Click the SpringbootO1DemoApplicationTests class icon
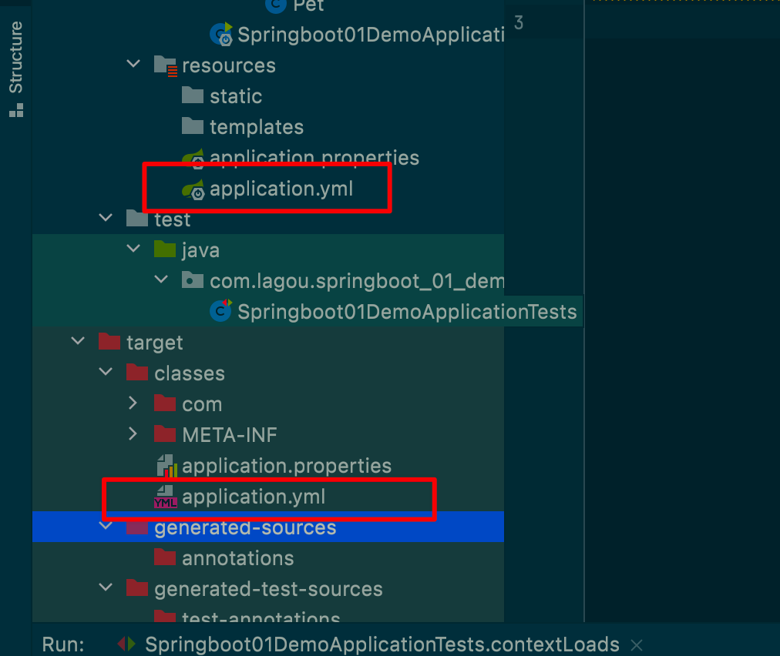This screenshot has height=656, width=780. pos(221,311)
